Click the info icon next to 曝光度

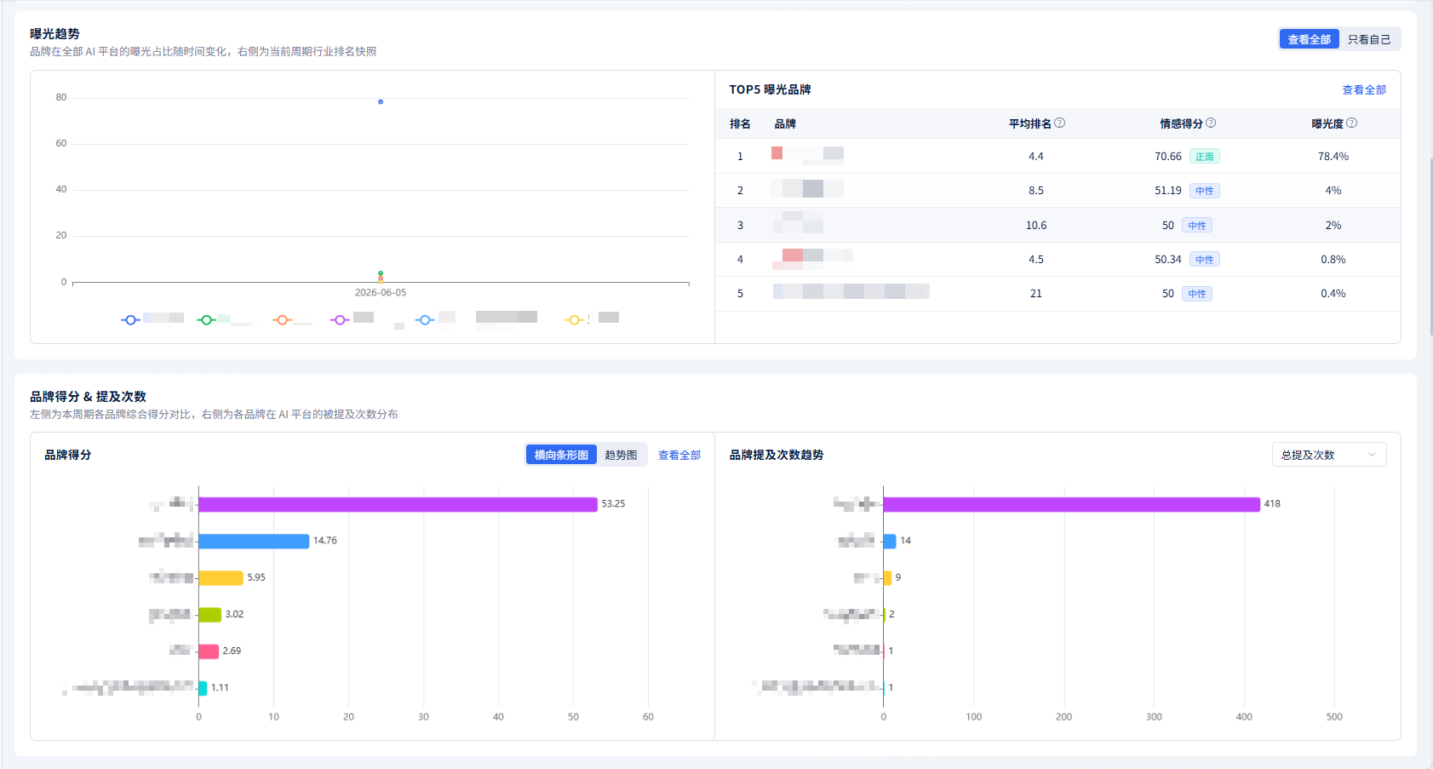1352,123
